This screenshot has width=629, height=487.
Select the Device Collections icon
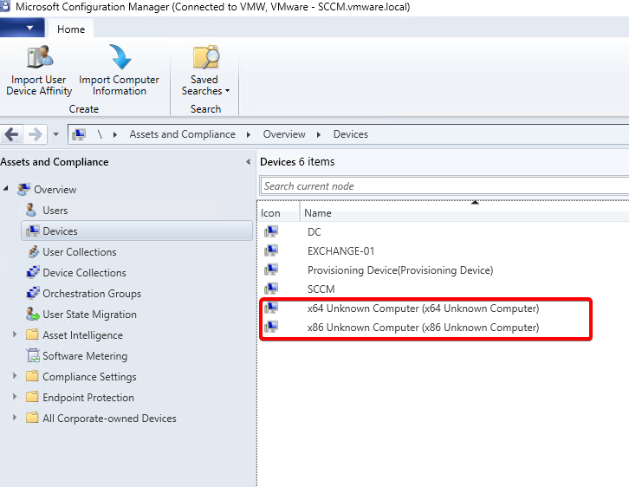coord(33,273)
